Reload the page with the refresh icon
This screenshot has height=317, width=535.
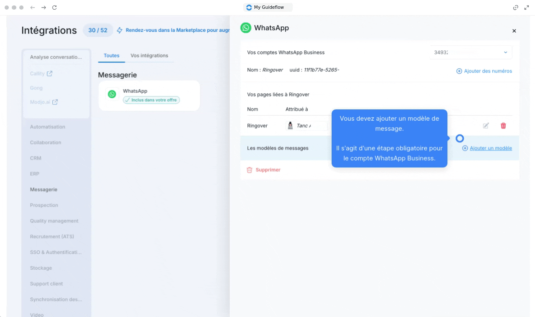[55, 8]
